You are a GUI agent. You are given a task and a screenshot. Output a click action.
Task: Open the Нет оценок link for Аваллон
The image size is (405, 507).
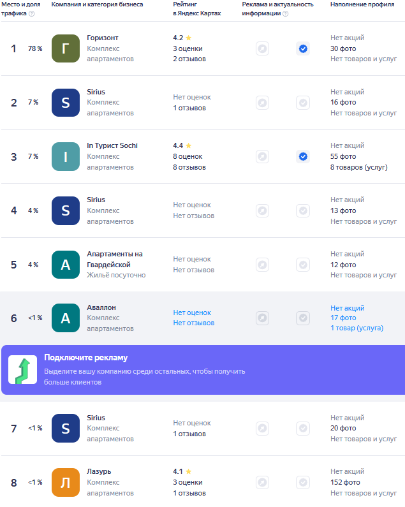[192, 312]
